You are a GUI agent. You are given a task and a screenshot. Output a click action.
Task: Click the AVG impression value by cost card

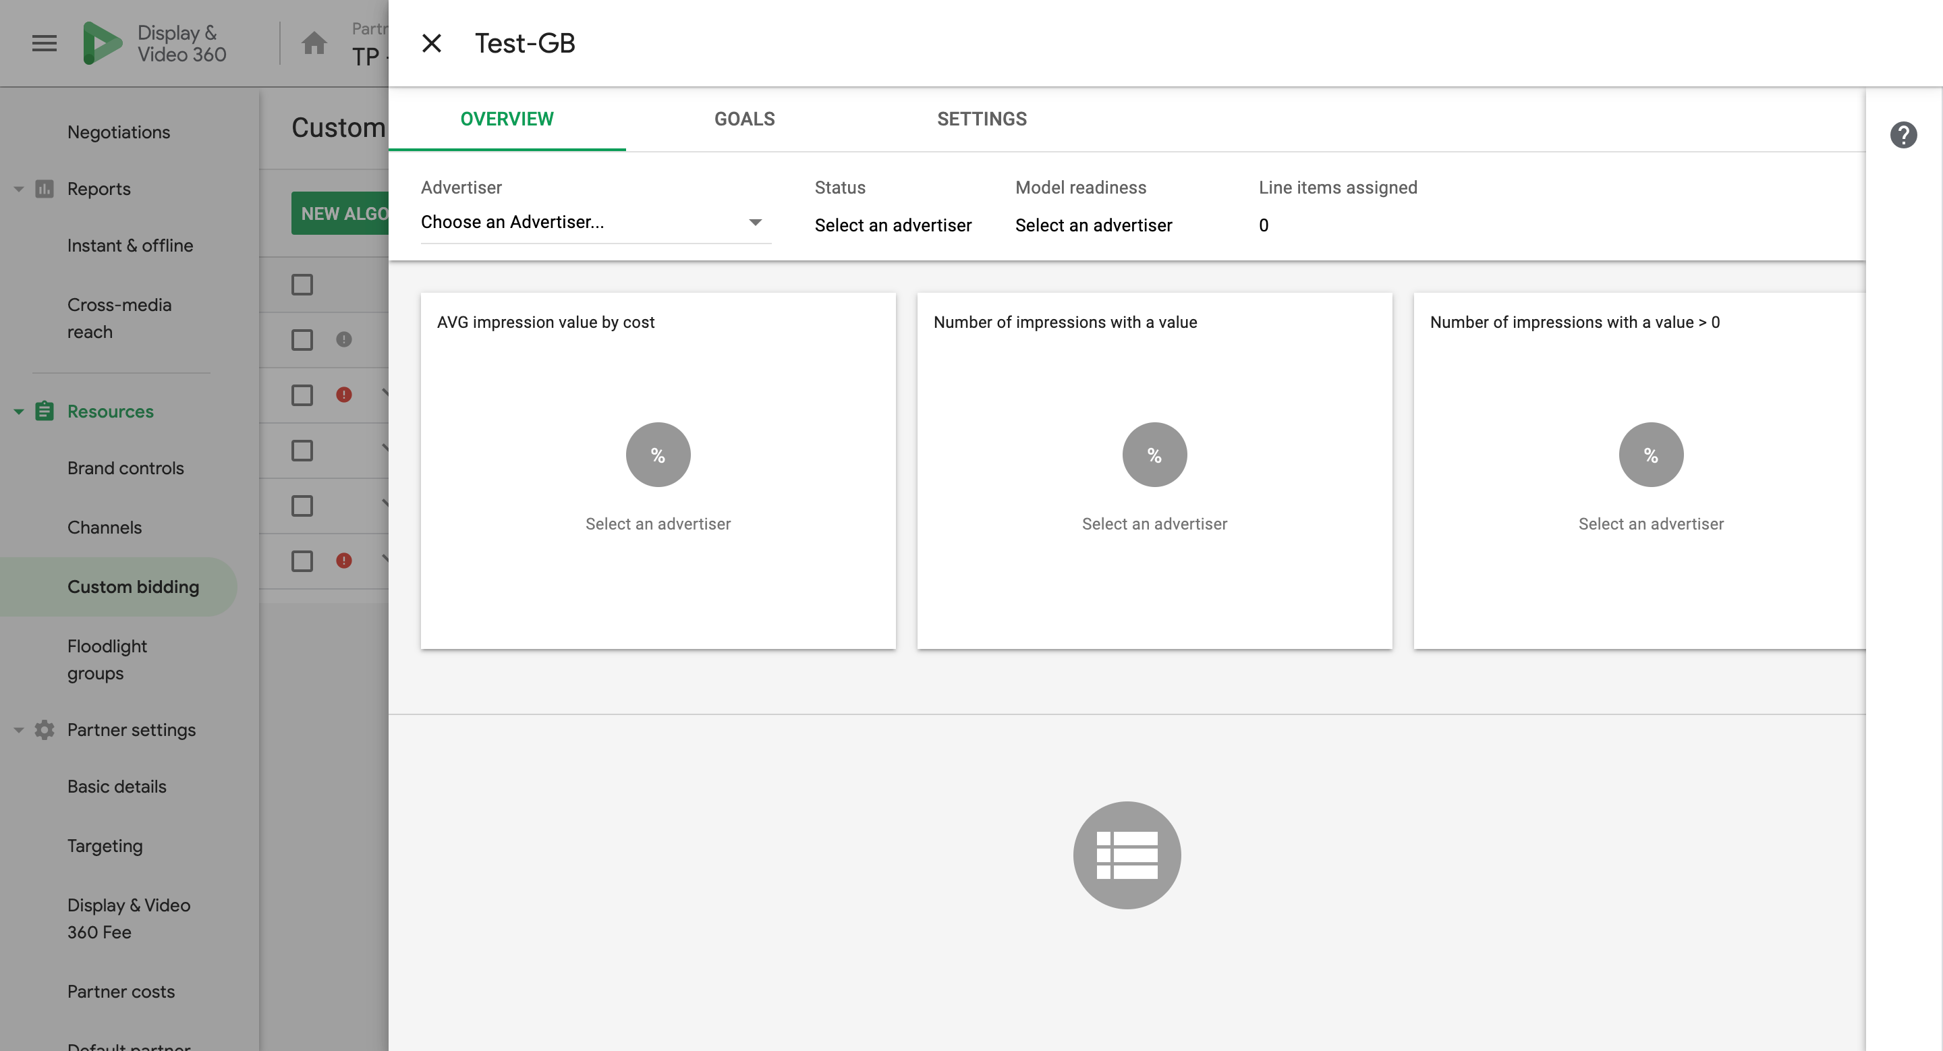pos(658,470)
